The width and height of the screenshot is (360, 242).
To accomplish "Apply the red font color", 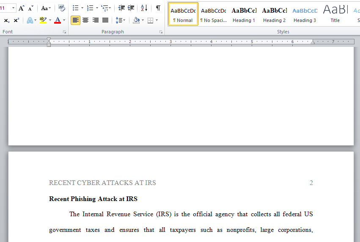I will [58, 20].
